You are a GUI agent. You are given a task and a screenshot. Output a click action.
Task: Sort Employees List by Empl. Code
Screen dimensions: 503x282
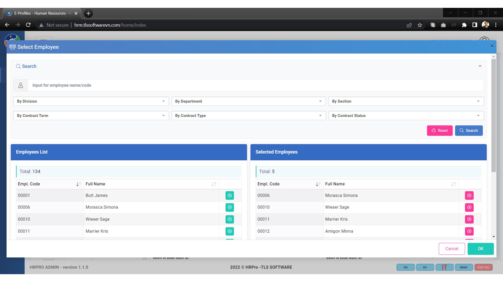click(78, 184)
